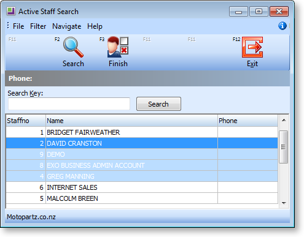This screenshot has width=304, height=237.
Task: Maximize the Active Staff Search window
Action: point(259,12)
